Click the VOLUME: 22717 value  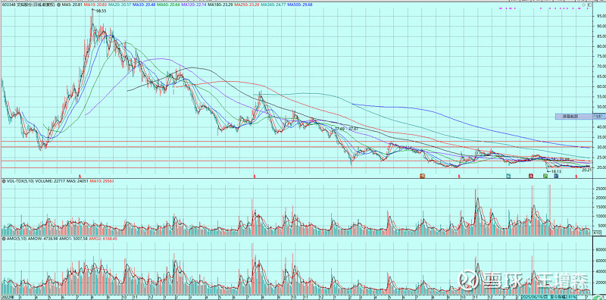[50, 181]
